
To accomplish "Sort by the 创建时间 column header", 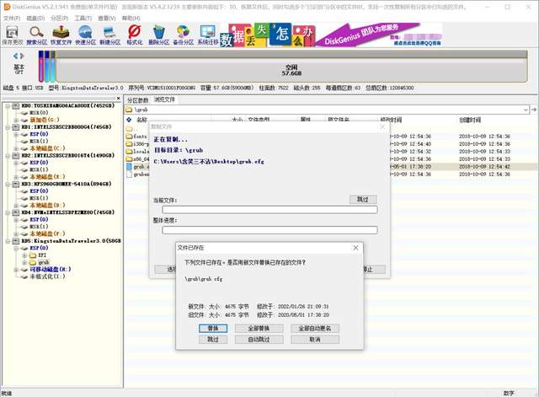I will [x=470, y=120].
